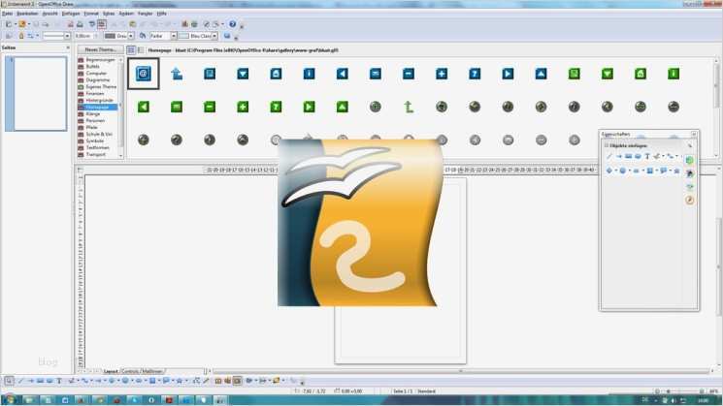Screen dimensions: 723x406
Task: Open line color Grau dropdown
Action: [131, 36]
